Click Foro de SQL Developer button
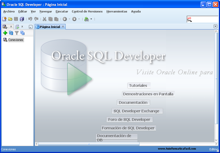 click(129, 120)
